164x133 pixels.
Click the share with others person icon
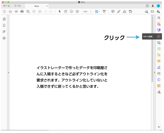coord(158,12)
